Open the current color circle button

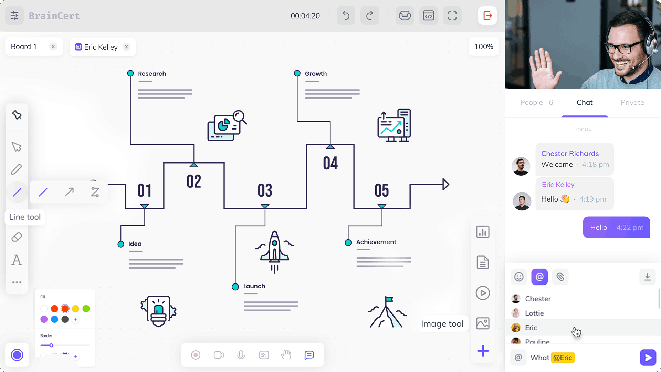(17, 355)
